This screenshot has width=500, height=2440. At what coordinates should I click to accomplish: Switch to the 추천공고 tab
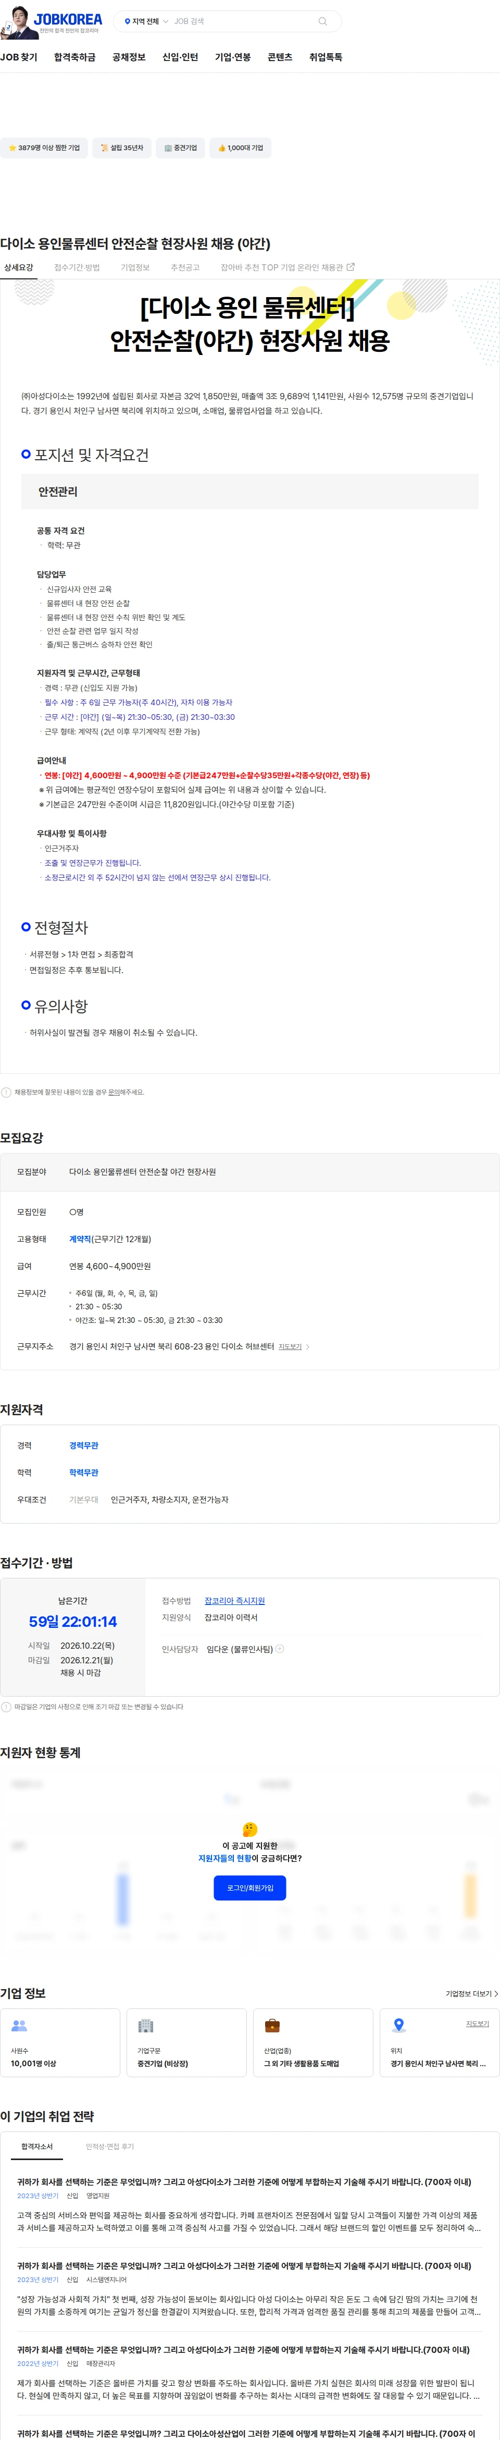click(x=185, y=268)
